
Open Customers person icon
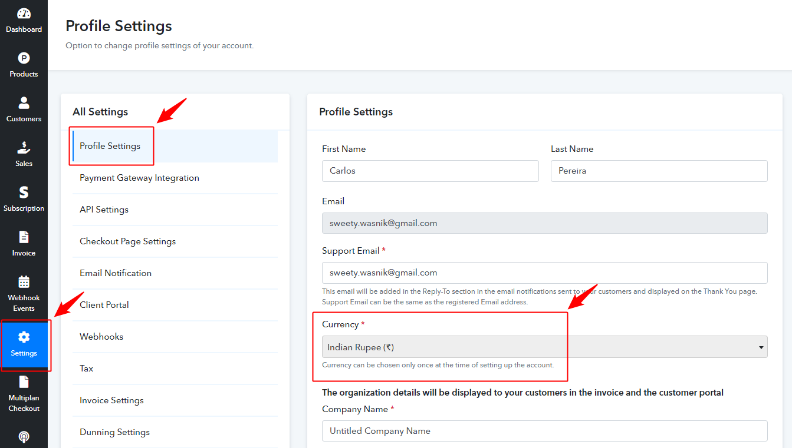point(24,103)
